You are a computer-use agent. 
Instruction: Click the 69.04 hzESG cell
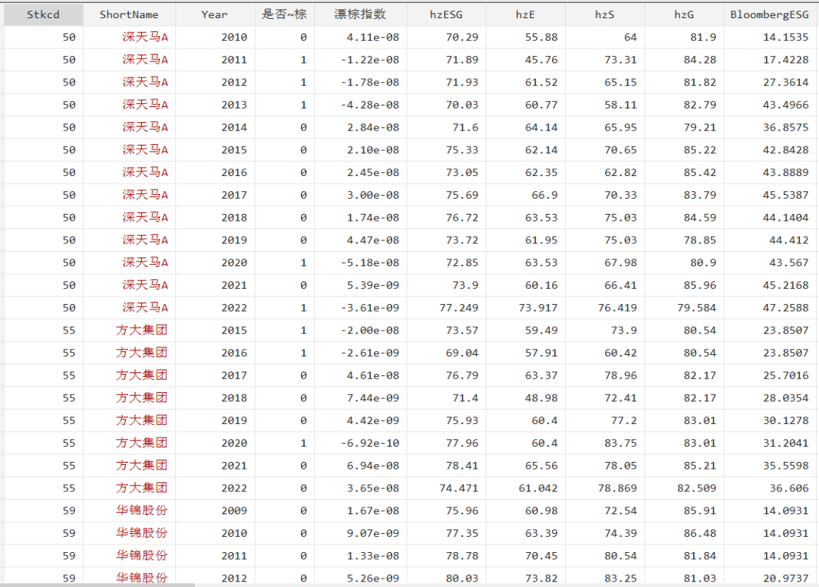pyautogui.click(x=446, y=353)
